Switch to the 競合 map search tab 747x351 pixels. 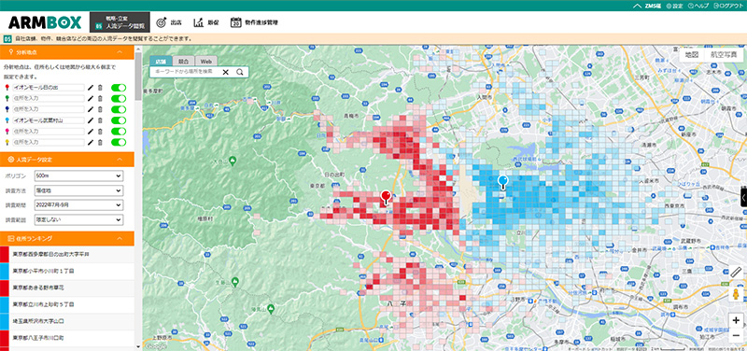(x=183, y=61)
